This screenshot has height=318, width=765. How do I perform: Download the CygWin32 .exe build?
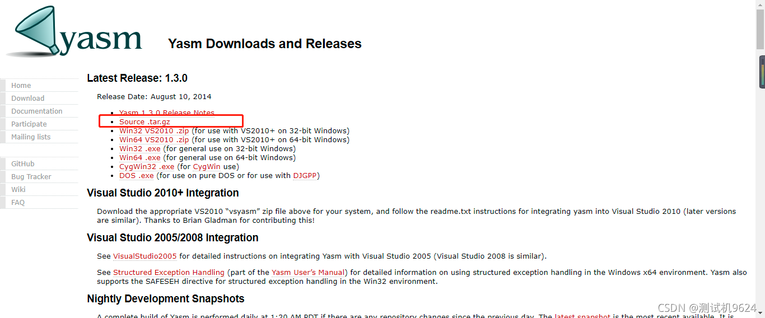click(x=147, y=167)
